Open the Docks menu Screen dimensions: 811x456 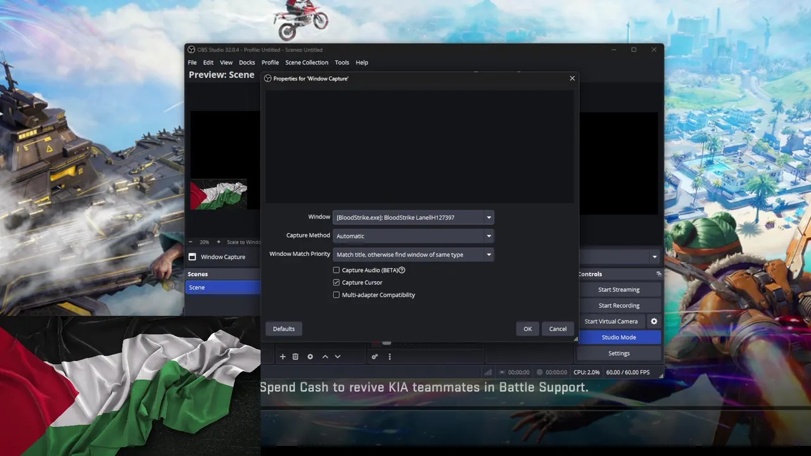coord(247,62)
